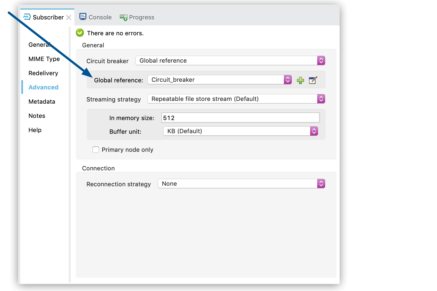The image size is (437, 291).
Task: Open the Buffer unit dropdown showing KB Default
Action: coord(314,131)
